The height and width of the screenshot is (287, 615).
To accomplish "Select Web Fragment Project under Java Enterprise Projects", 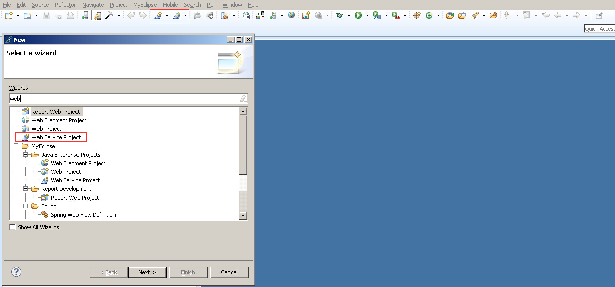I will [78, 163].
